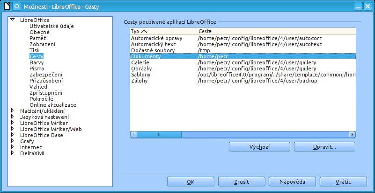Select Zpřístupnění in the tree

point(46,93)
